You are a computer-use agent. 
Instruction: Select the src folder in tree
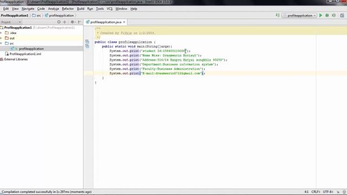click(x=11, y=43)
